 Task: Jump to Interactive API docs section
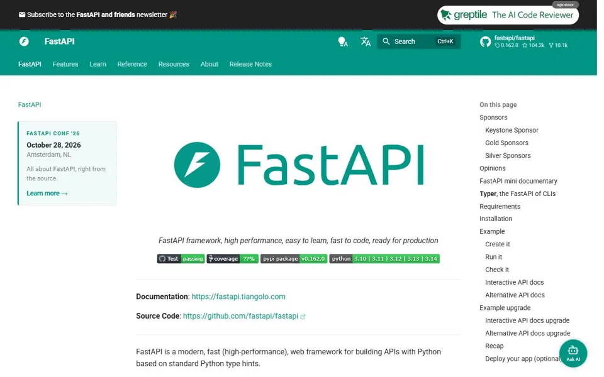(514, 282)
